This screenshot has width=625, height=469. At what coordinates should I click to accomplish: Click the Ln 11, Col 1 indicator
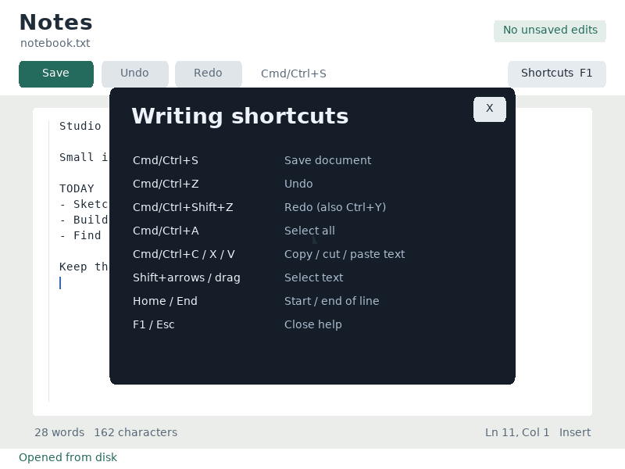pos(517,432)
